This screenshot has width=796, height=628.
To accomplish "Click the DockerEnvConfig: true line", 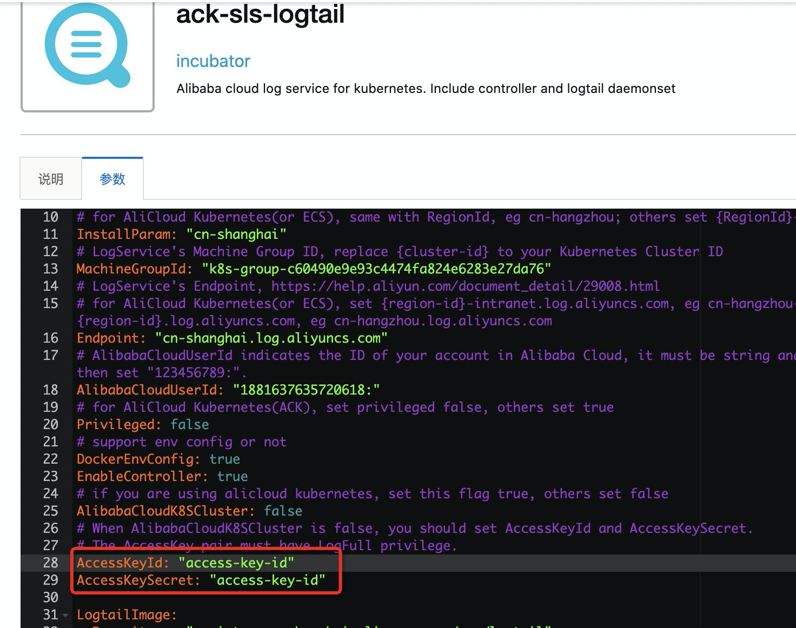I will 158,459.
